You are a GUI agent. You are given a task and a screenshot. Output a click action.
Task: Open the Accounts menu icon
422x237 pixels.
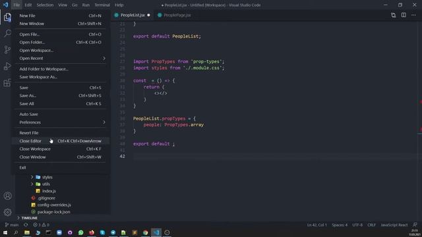click(7, 196)
